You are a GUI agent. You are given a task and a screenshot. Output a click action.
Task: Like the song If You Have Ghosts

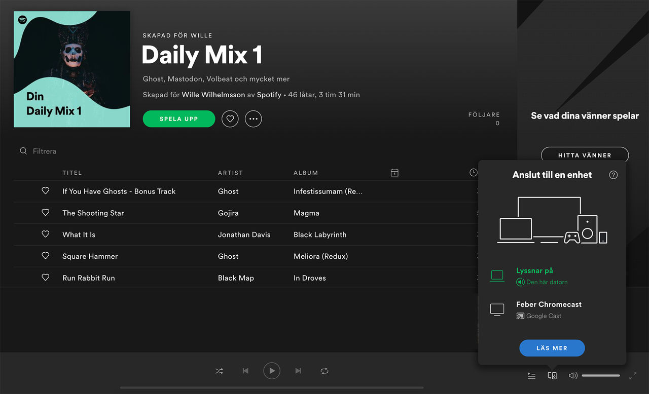click(x=46, y=191)
